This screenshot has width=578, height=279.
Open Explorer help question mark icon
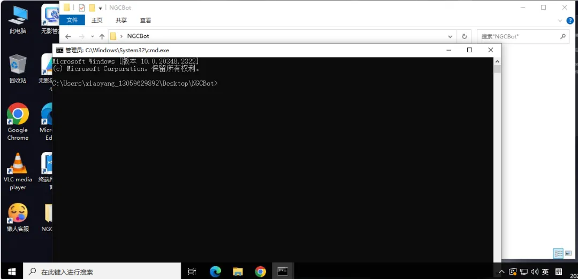pos(569,21)
